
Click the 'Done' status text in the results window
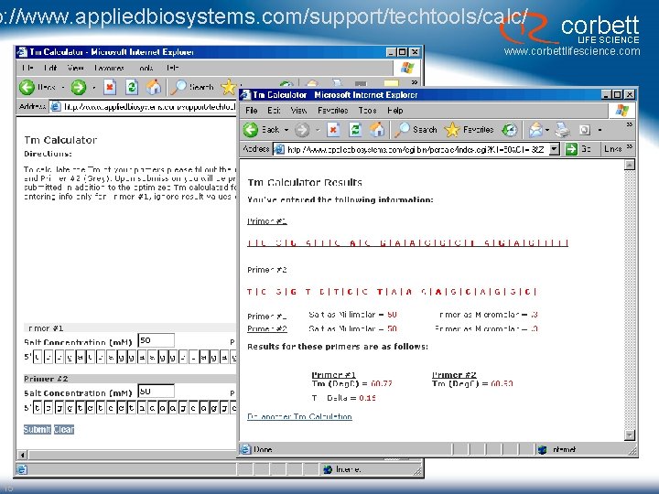(263, 449)
